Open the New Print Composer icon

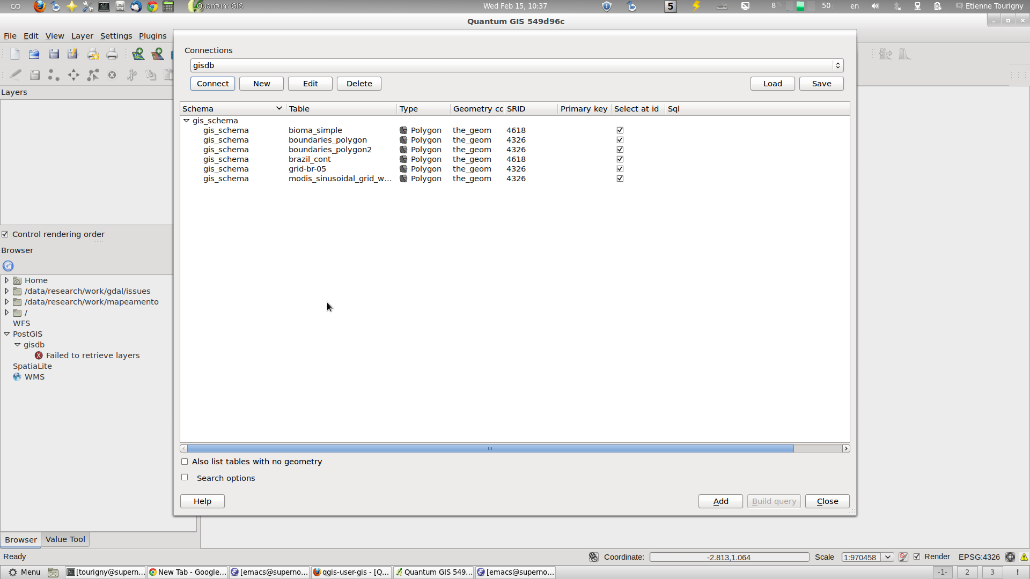[93, 54]
